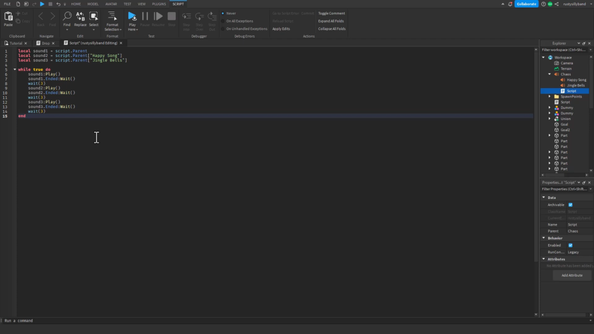Click the share icon near username
This screenshot has width=594, height=334.
[x=556, y=4]
